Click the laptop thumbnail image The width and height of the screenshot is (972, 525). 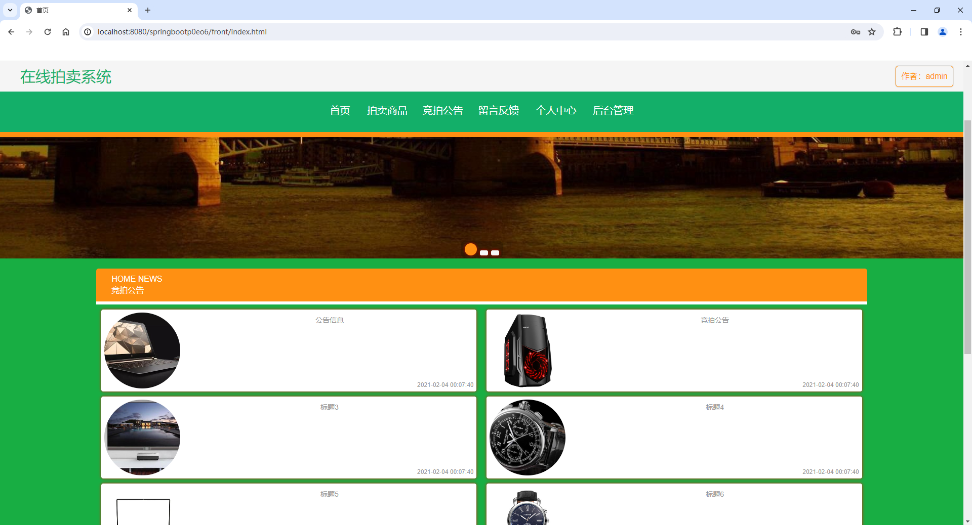(x=142, y=351)
